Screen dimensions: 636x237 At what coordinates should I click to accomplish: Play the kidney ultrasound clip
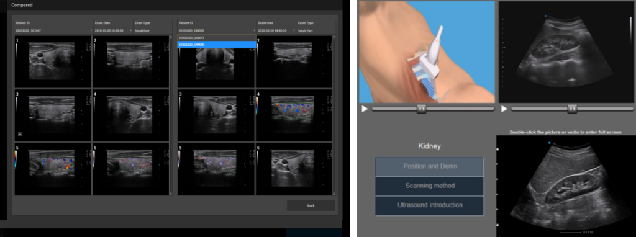point(504,109)
